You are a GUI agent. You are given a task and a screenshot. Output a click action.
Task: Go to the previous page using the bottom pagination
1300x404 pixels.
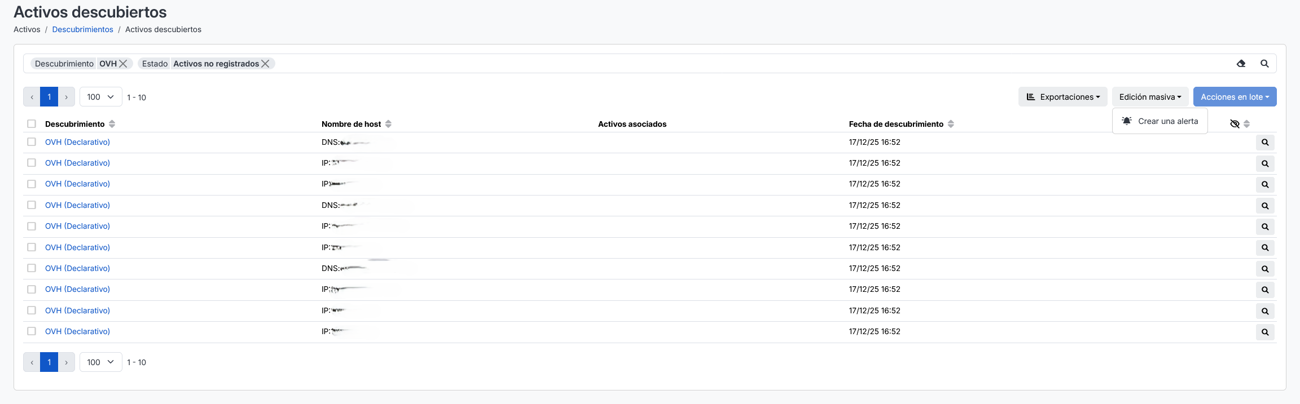pyautogui.click(x=32, y=362)
